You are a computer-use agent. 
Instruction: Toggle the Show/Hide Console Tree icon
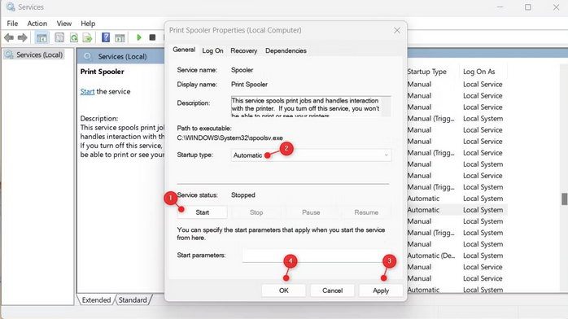coord(42,37)
